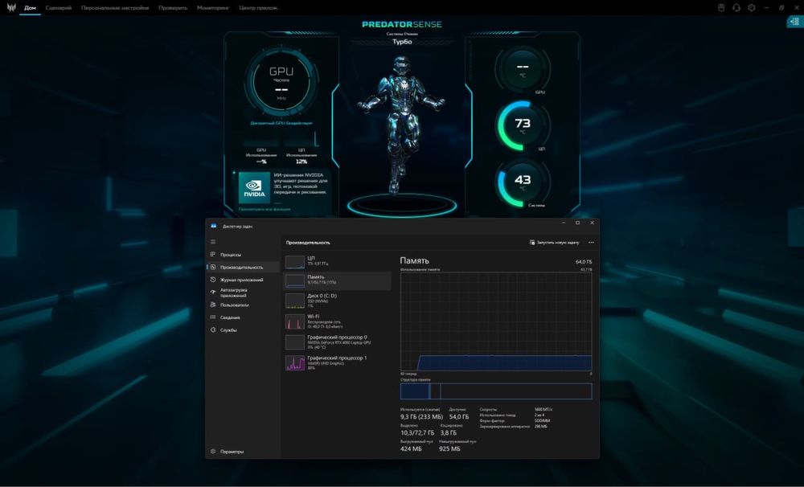Click the Турбо system mode label

[402, 42]
